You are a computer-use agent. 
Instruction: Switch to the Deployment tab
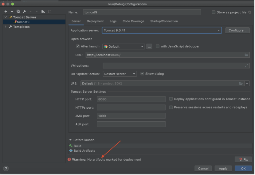coord(95,21)
